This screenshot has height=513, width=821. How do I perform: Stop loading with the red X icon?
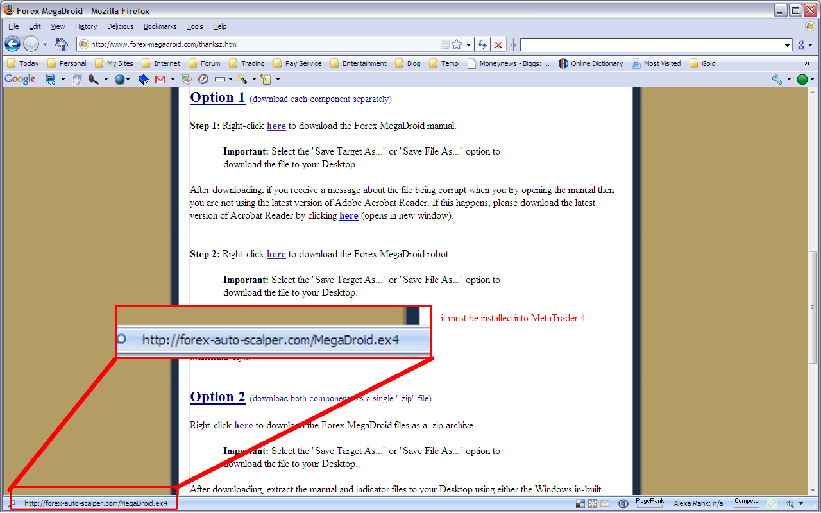click(498, 45)
